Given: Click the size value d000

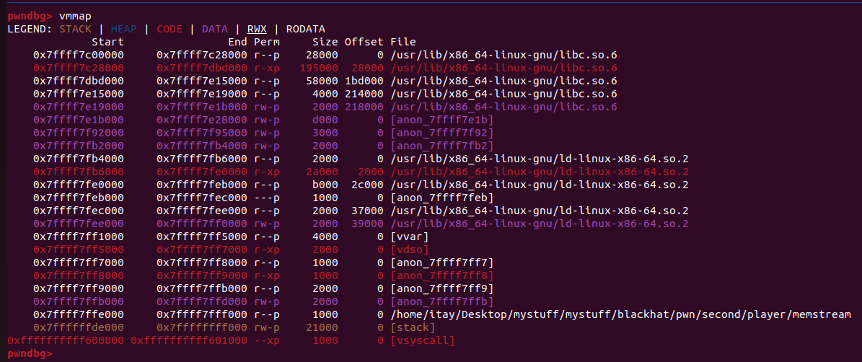Looking at the screenshot, I should [325, 120].
